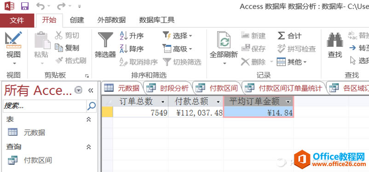Switch to 元数据 document tab

[122, 88]
